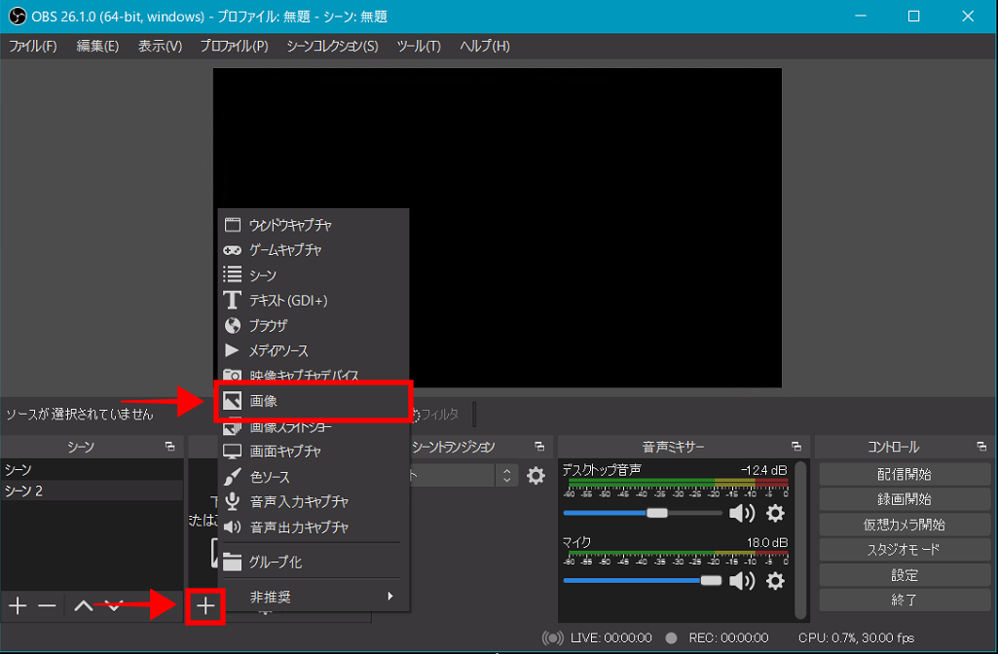Open transition properties gear icon
The width and height of the screenshot is (998, 654).
pyautogui.click(x=536, y=475)
